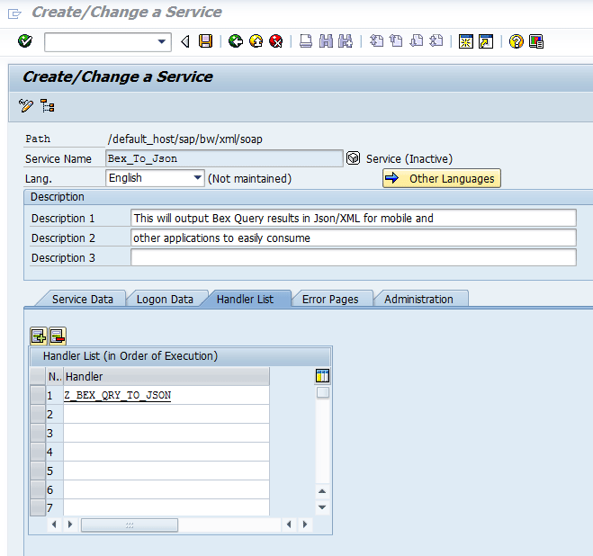The image size is (593, 556).
Task: Expand the command field dropdown arrow
Action: coord(162,41)
